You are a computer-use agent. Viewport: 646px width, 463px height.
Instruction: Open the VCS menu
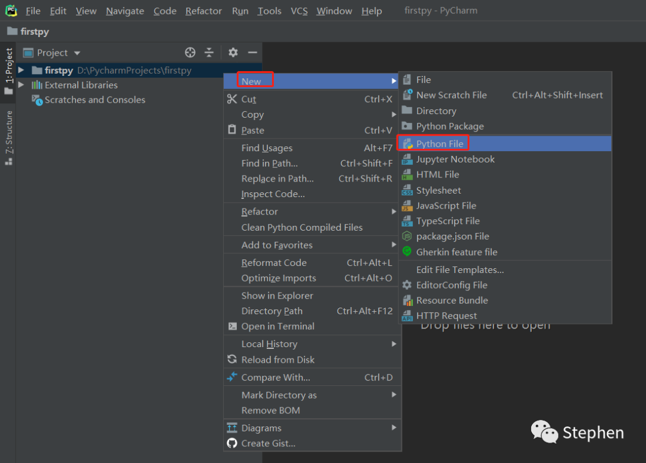(x=299, y=11)
